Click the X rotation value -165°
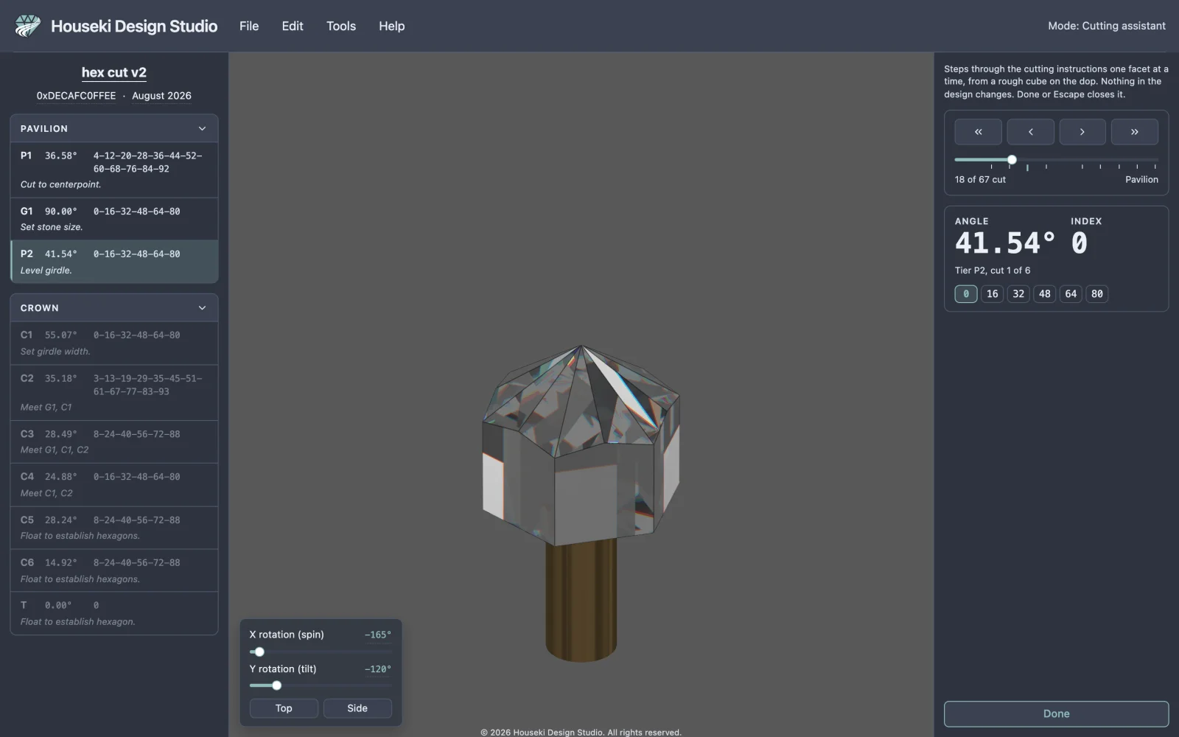Viewport: 1179px width, 737px height. click(378, 635)
